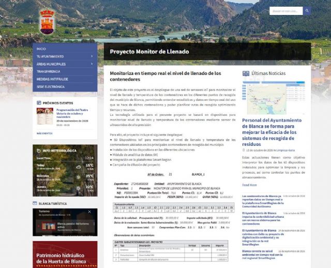331x268 pixels.
Task: Click the BLANCA TURÍSTICA heading icon
Action: [35, 203]
